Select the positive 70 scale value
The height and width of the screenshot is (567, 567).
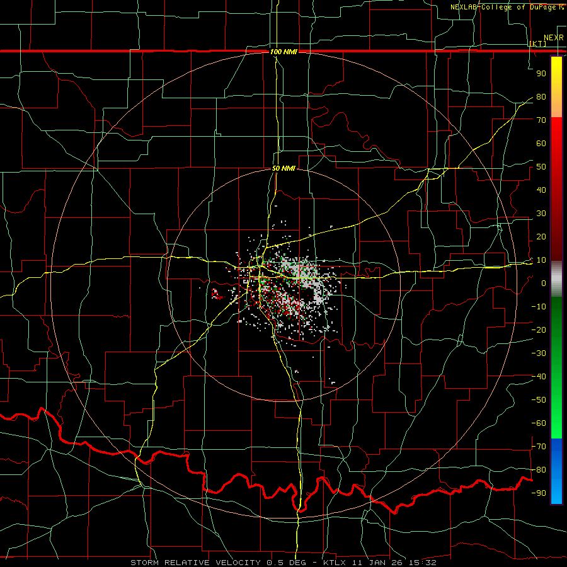pos(541,120)
